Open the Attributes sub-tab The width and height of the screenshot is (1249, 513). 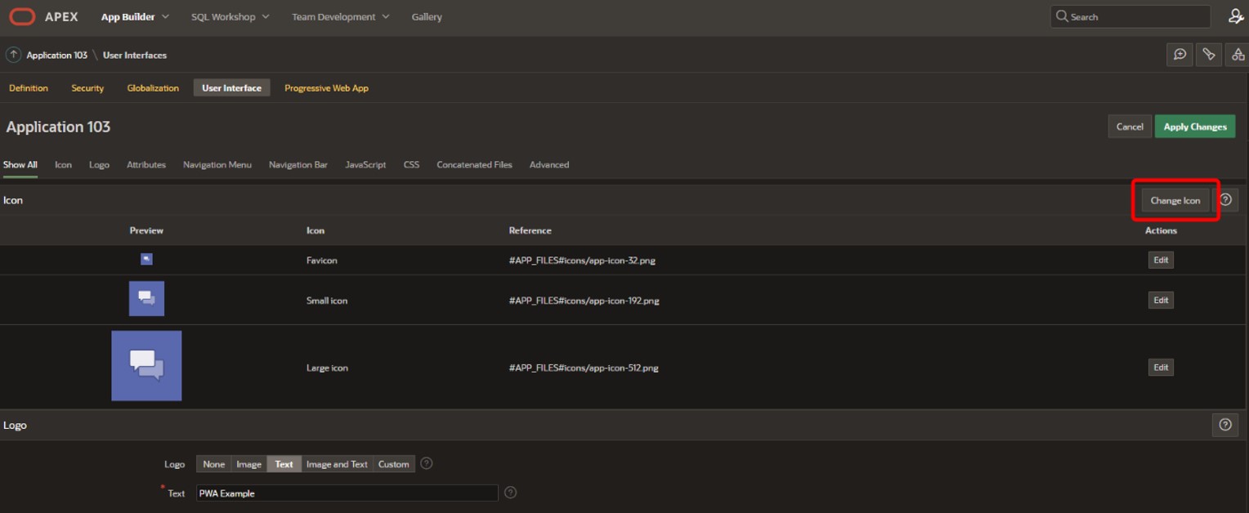point(146,164)
